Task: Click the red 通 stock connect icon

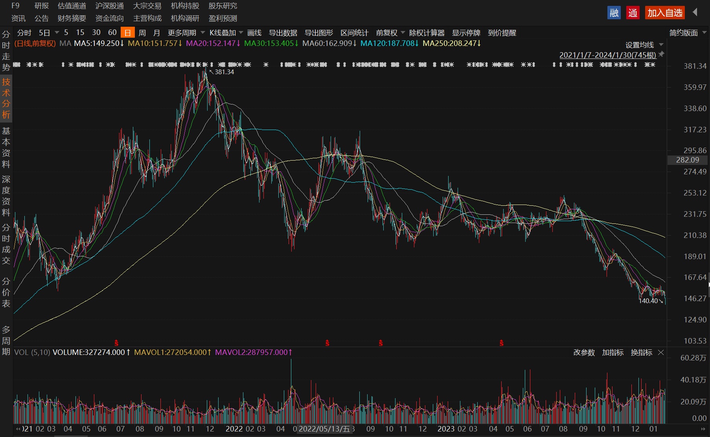Action: tap(633, 13)
